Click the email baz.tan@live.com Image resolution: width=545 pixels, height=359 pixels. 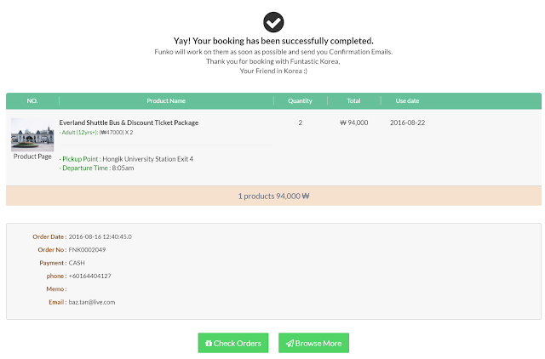tap(92, 302)
